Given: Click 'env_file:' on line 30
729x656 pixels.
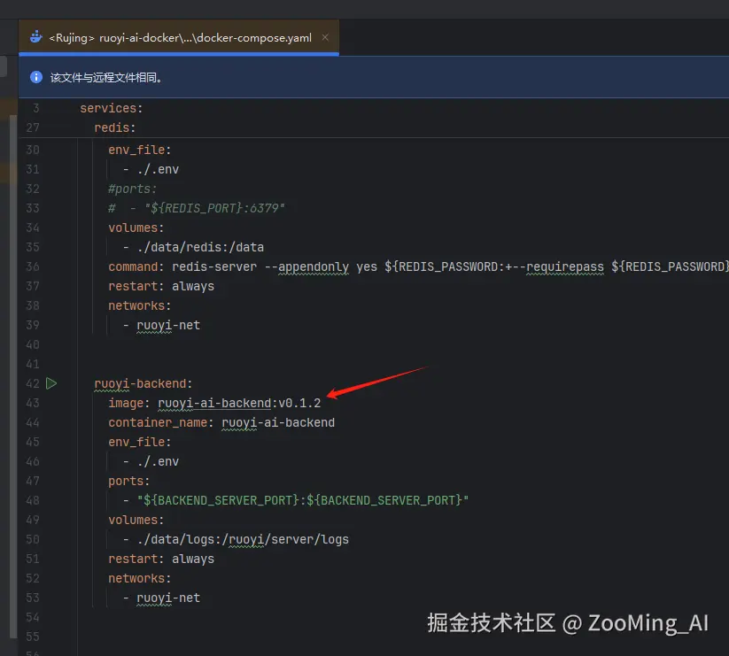Looking at the screenshot, I should click(x=139, y=150).
